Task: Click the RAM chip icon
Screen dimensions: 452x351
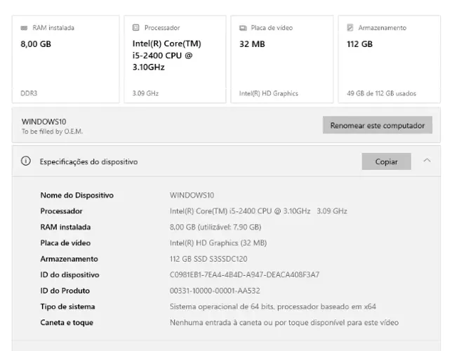Action: click(24, 28)
